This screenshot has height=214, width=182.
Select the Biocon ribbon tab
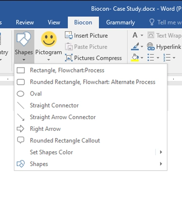(x=83, y=22)
